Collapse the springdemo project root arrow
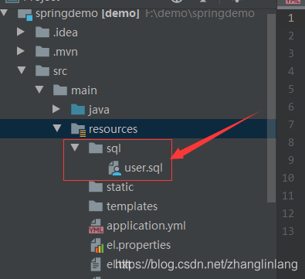The width and height of the screenshot is (305, 279). click(4, 12)
